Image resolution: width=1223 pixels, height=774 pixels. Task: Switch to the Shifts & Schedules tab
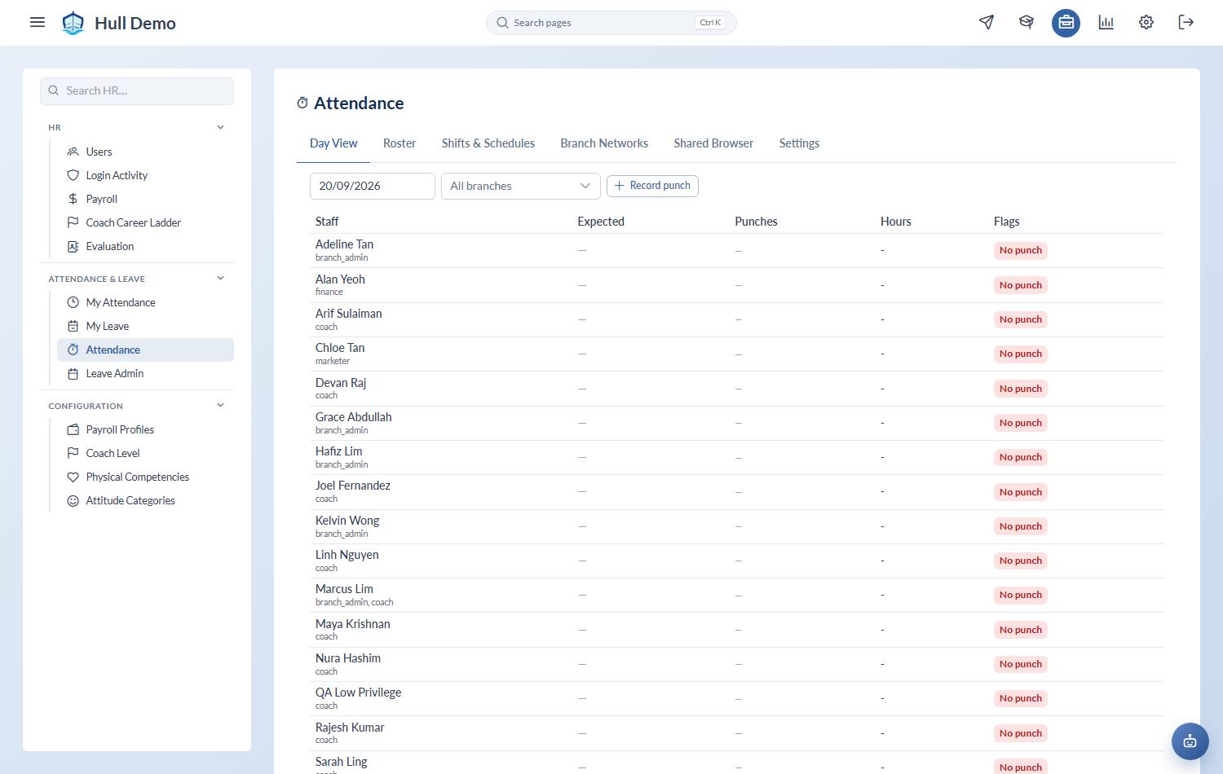pyautogui.click(x=488, y=143)
